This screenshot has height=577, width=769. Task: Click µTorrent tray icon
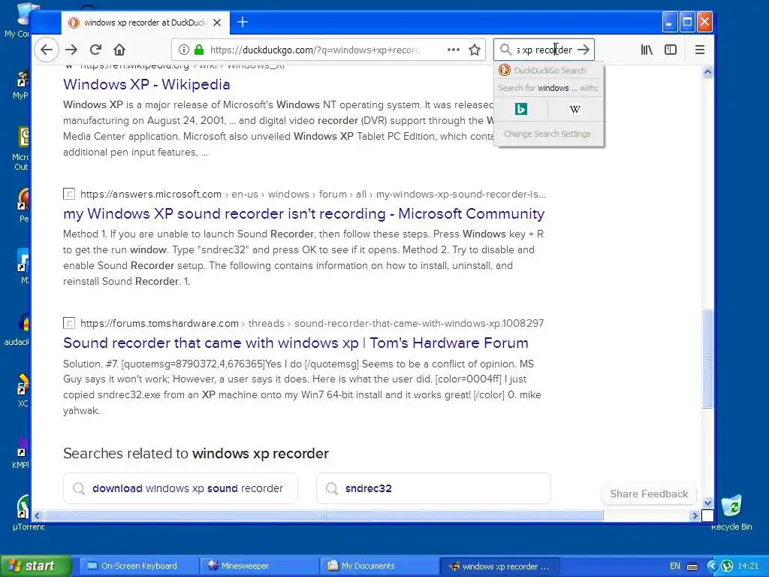coord(726,566)
